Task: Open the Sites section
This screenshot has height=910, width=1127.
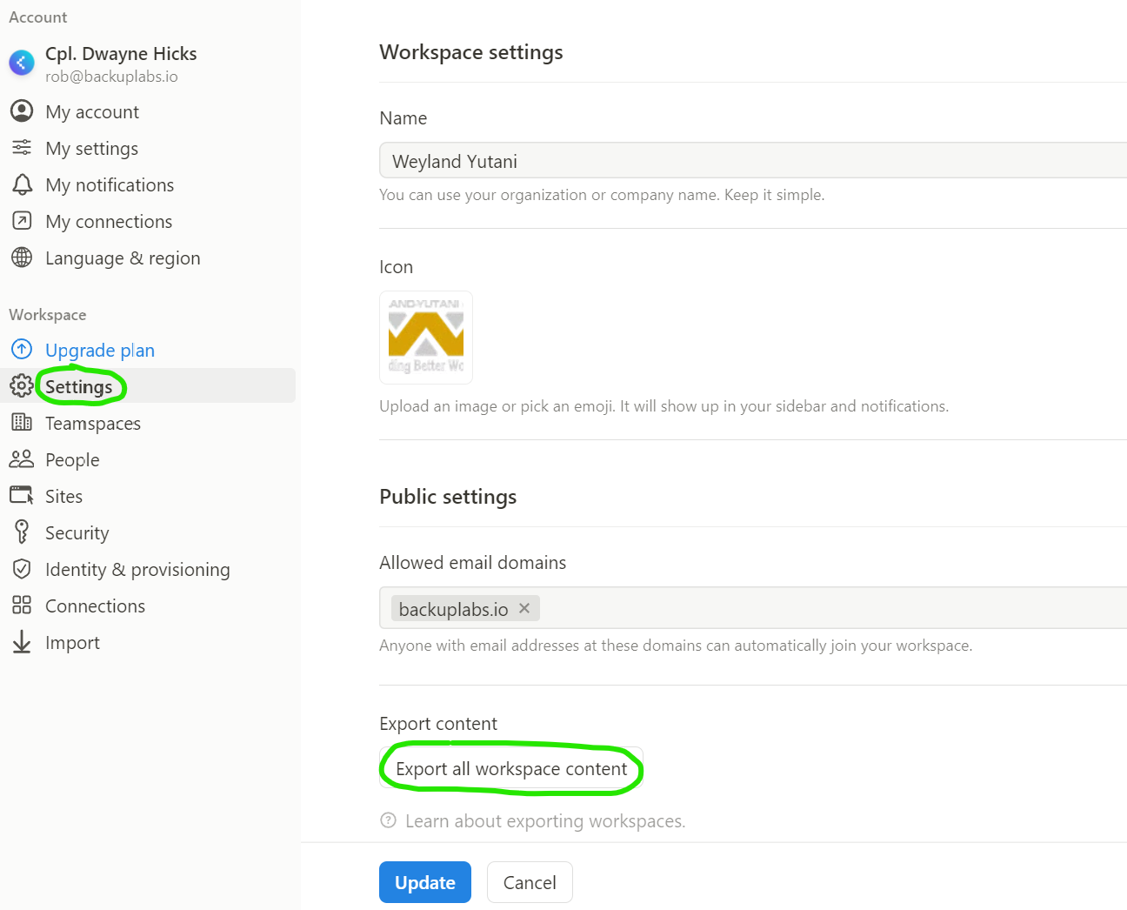Action: (63, 497)
